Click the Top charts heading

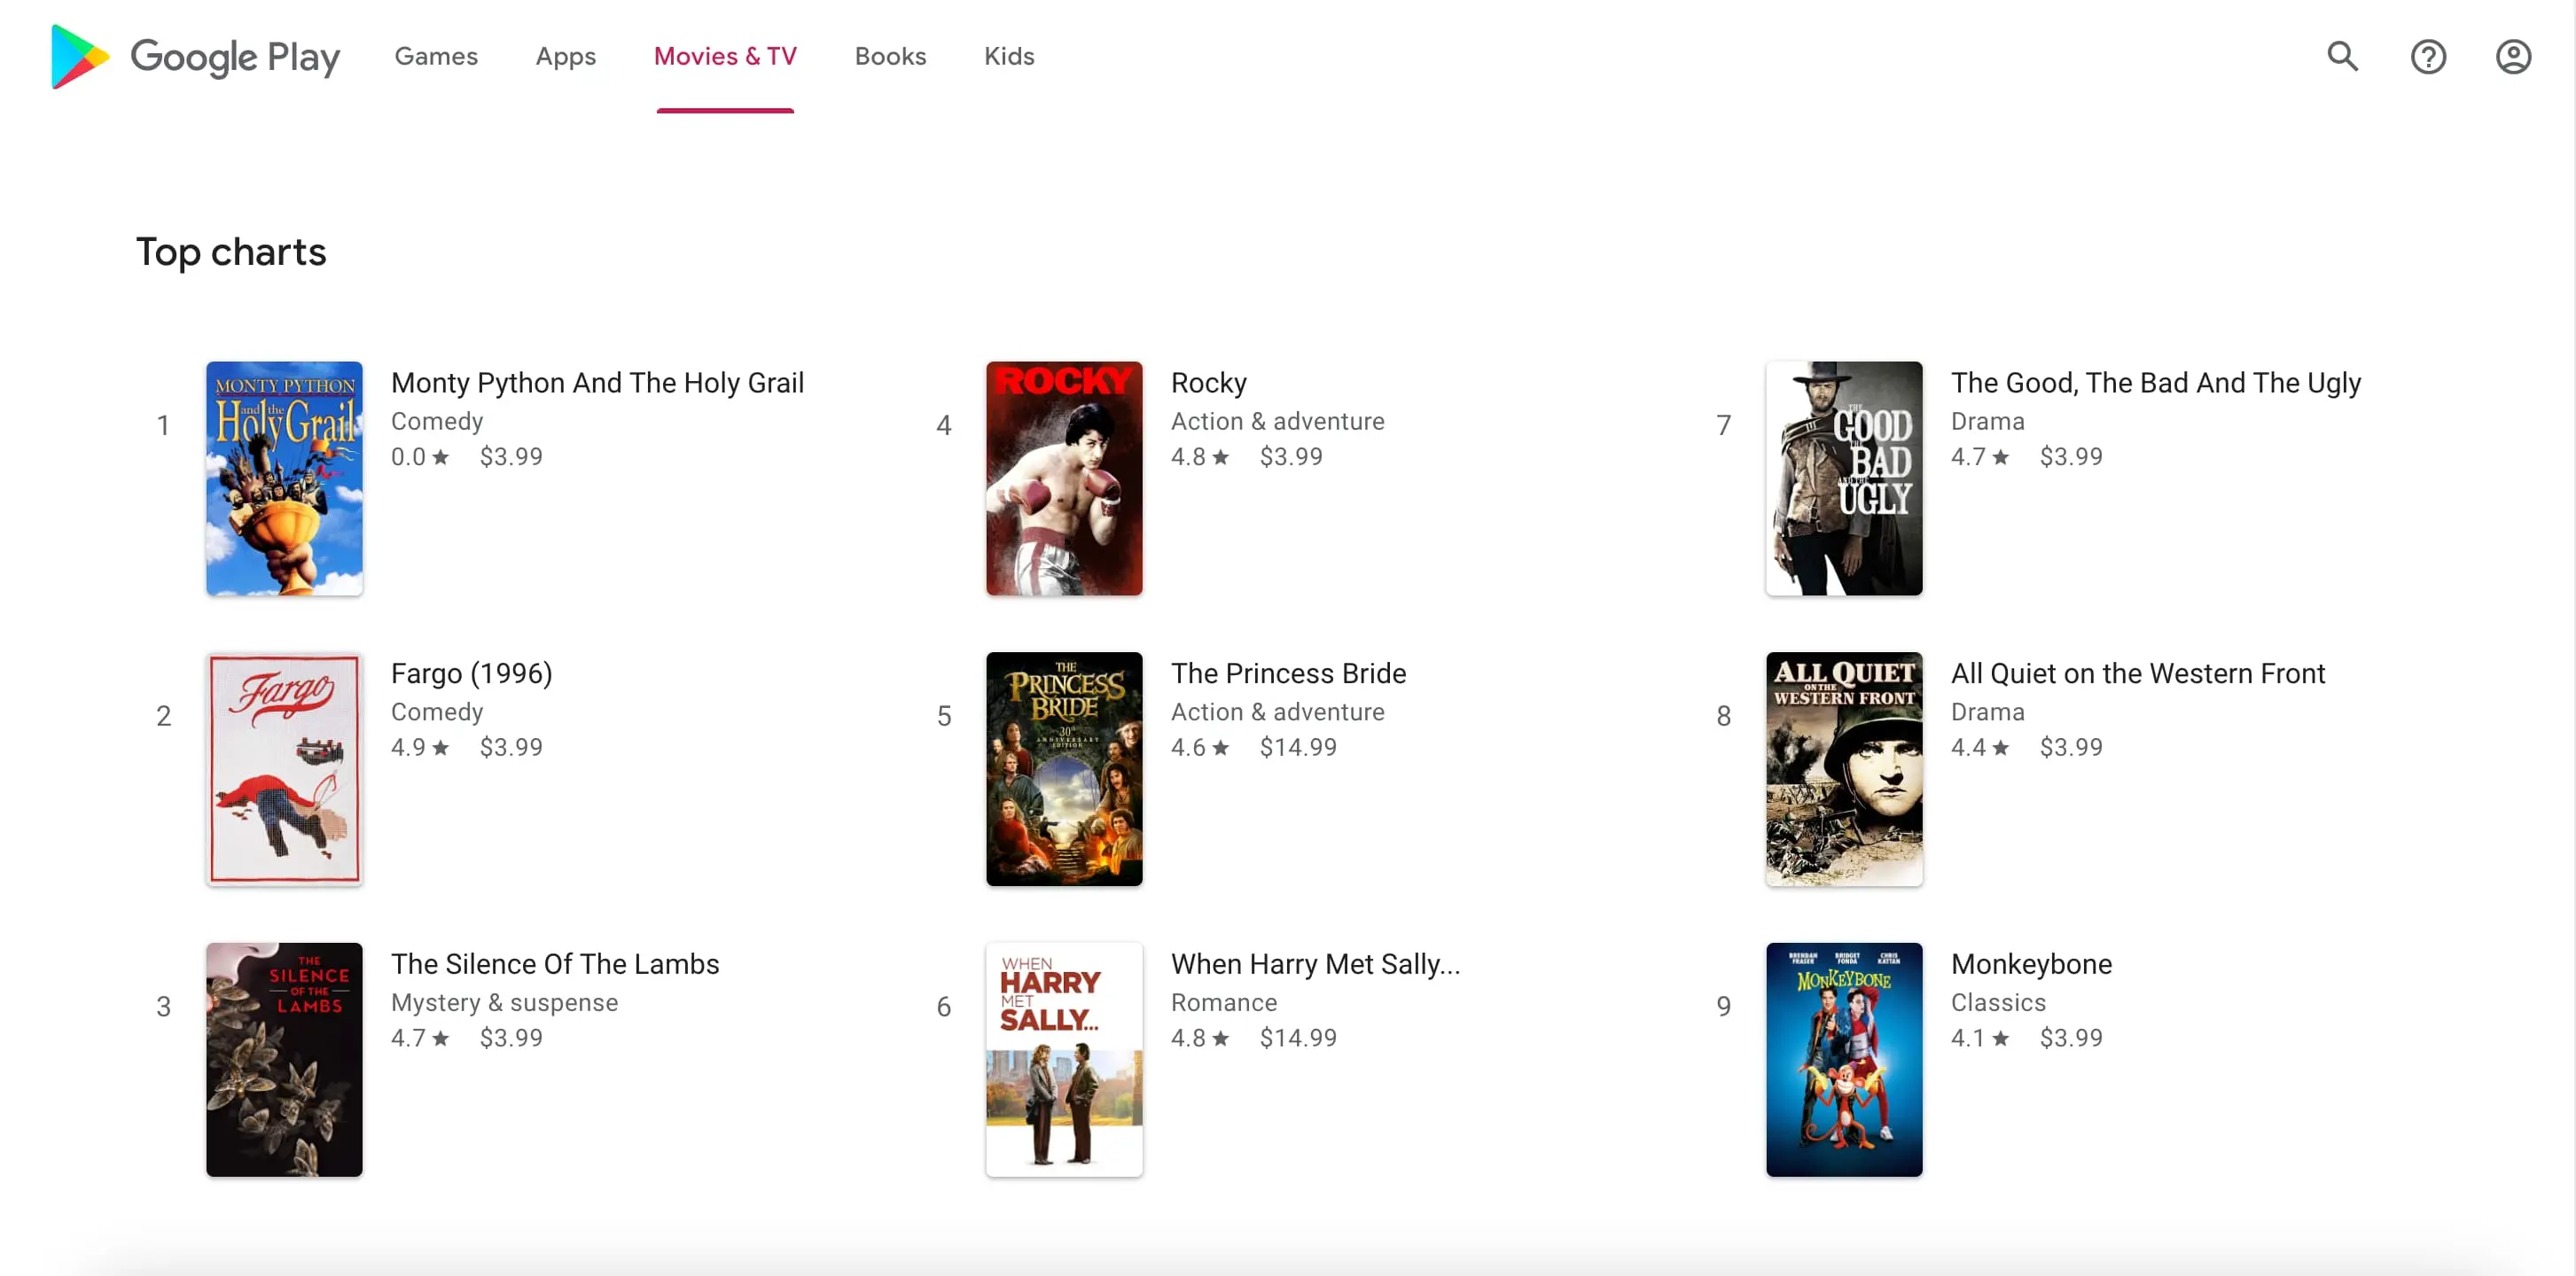click(x=231, y=252)
